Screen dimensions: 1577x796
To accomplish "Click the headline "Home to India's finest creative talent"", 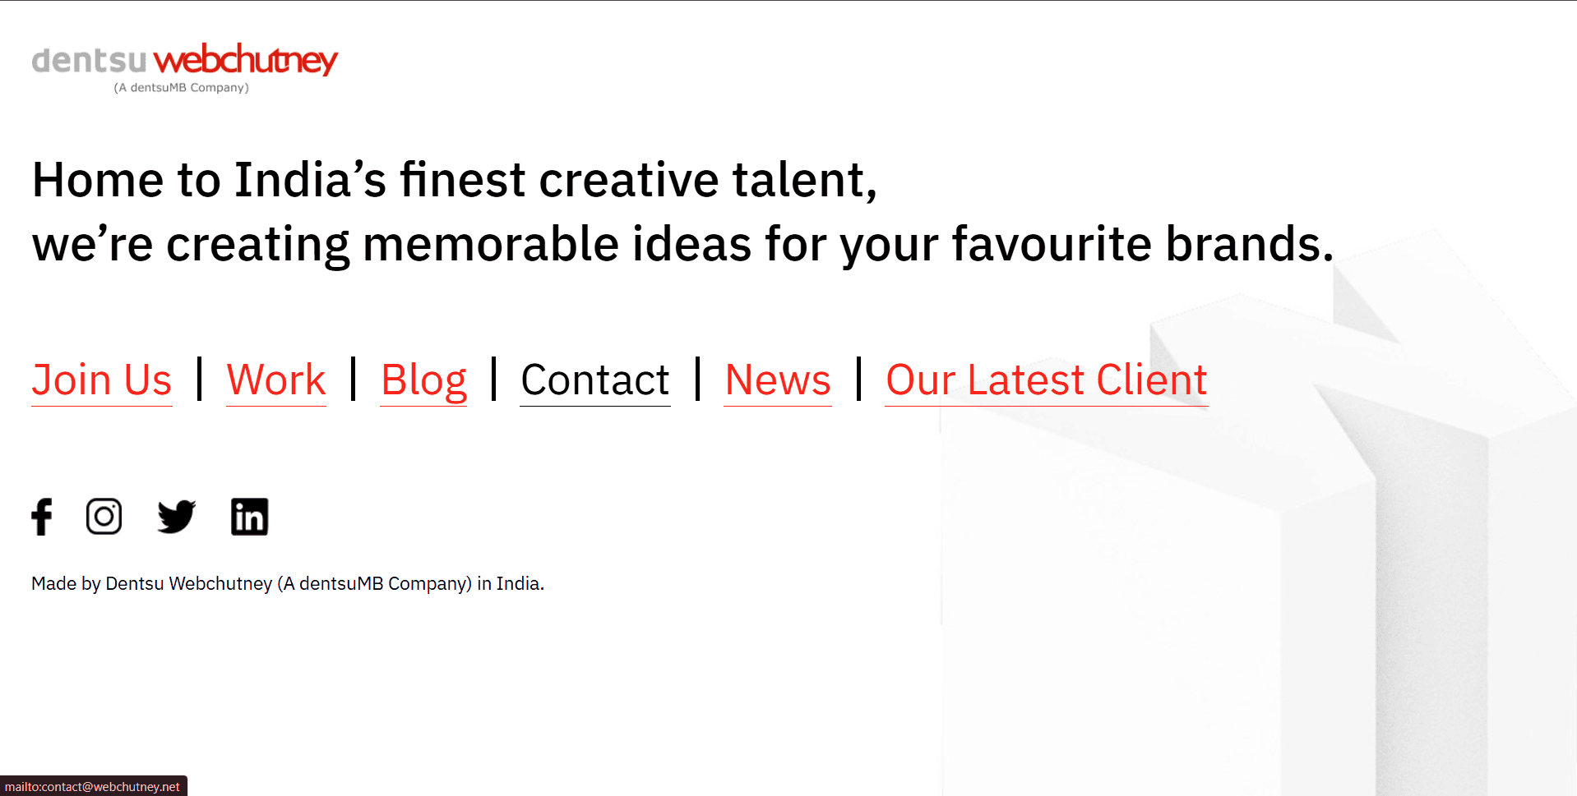I will click(x=454, y=180).
